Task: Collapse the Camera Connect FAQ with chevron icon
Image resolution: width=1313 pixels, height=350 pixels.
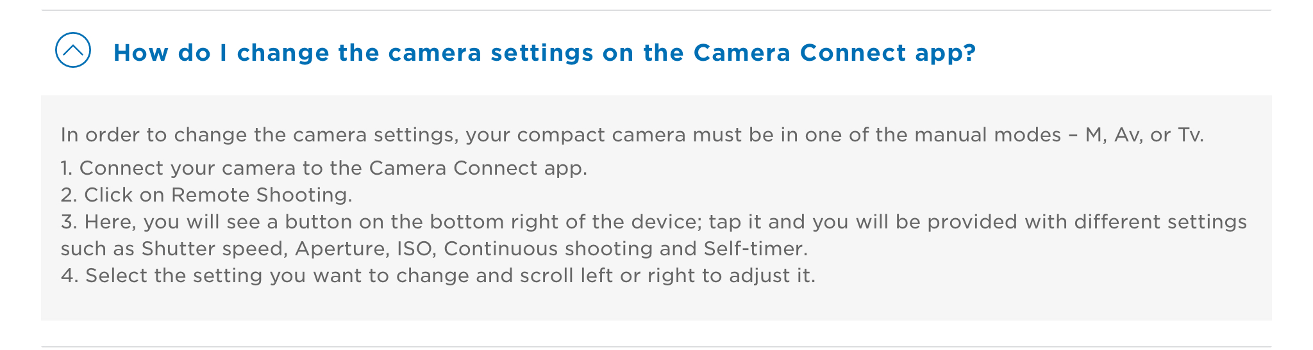Action: tap(73, 51)
